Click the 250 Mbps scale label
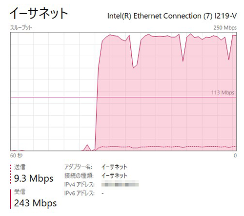244x216 pixels. pos(225,28)
